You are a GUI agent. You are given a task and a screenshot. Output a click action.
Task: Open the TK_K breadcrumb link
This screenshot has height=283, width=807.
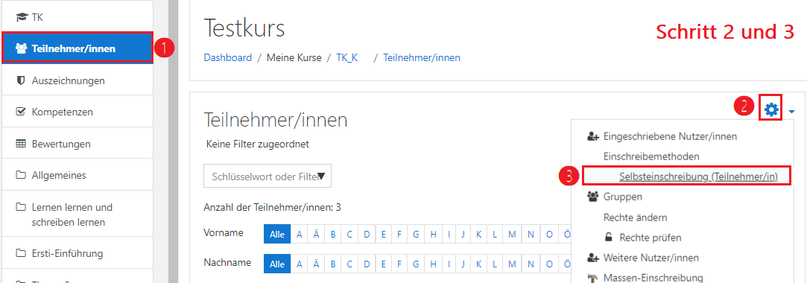347,57
